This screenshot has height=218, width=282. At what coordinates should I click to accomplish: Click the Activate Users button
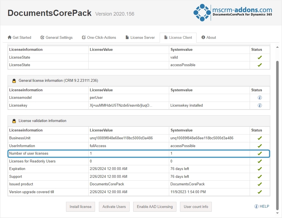[114, 207]
